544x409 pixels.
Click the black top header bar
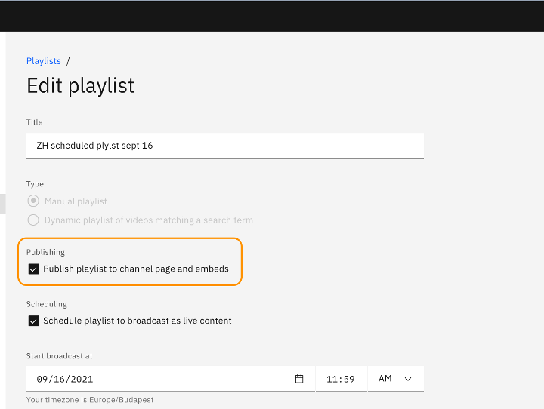272,16
